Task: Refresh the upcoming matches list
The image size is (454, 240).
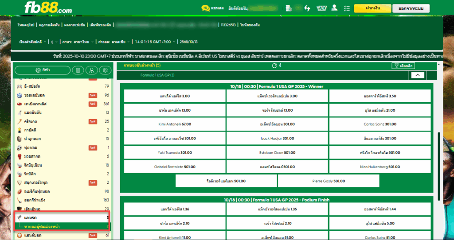Action: 274,66
